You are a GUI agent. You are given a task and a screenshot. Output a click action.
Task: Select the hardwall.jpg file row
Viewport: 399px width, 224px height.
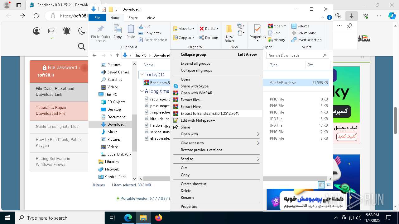(x=235, y=125)
